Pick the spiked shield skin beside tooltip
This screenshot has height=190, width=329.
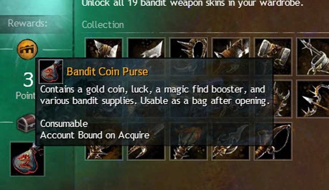(x=282, y=99)
